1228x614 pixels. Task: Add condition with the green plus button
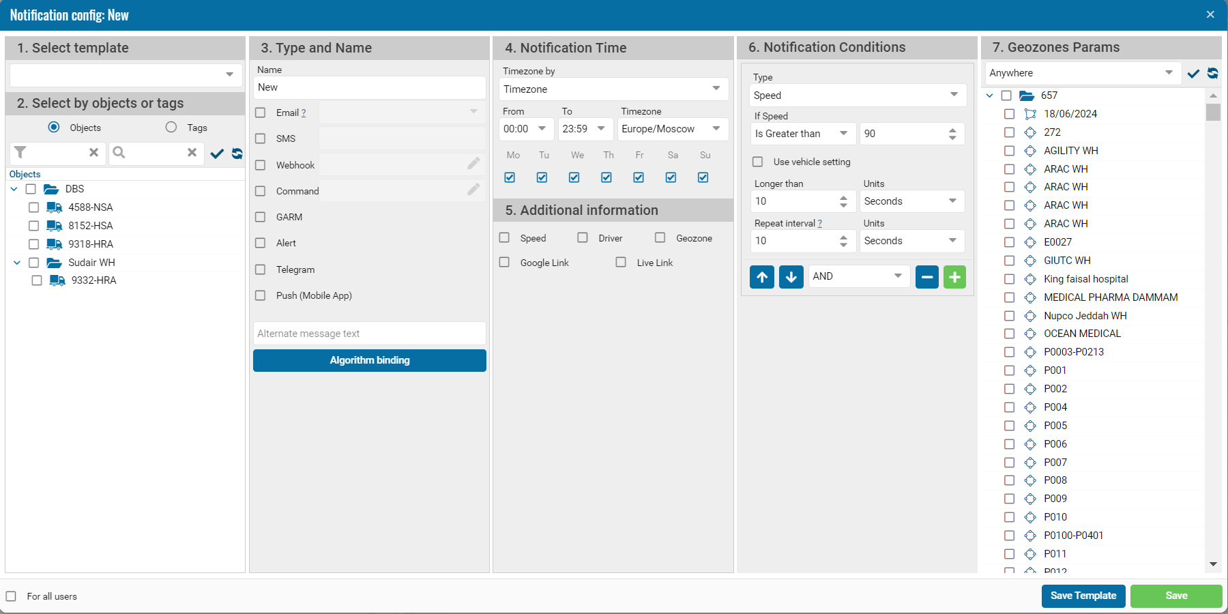point(954,277)
